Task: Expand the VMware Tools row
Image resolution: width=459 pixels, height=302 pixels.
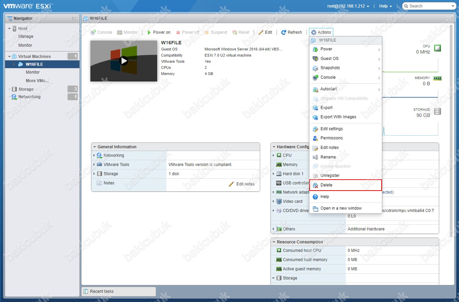Action: point(94,165)
